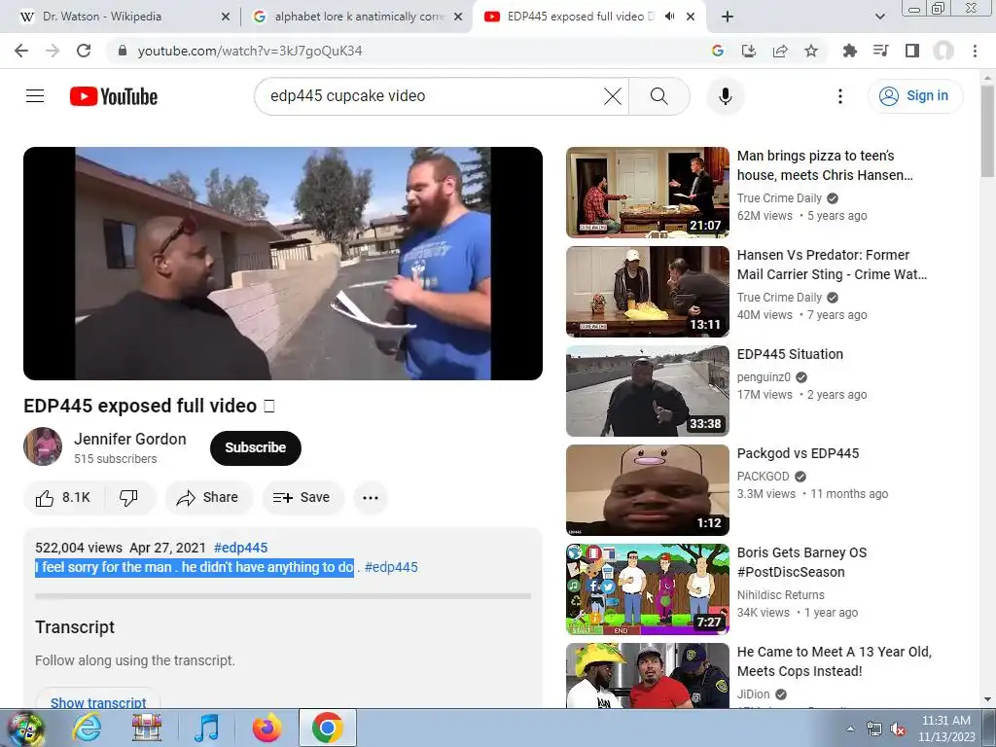Screen dimensions: 996x747
Task: Open Firefox from the taskbar
Action: point(267,728)
